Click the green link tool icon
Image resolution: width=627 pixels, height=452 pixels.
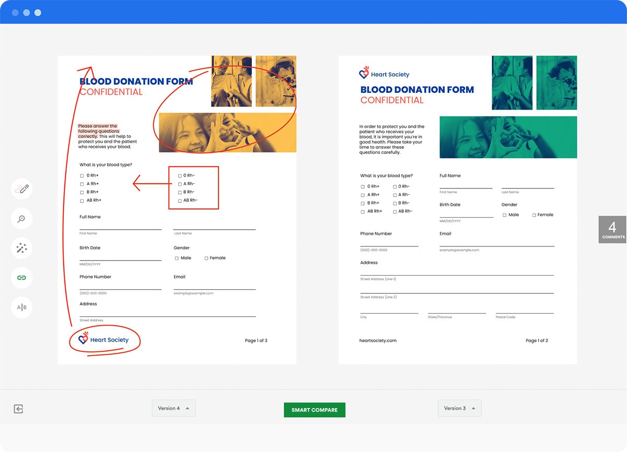click(x=21, y=278)
